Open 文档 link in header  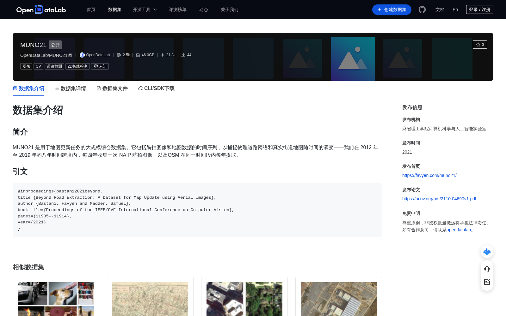(440, 9)
